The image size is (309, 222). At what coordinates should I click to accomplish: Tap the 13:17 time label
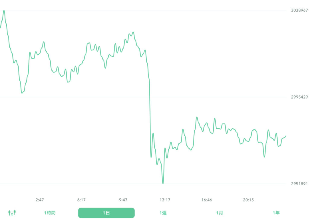165,200
